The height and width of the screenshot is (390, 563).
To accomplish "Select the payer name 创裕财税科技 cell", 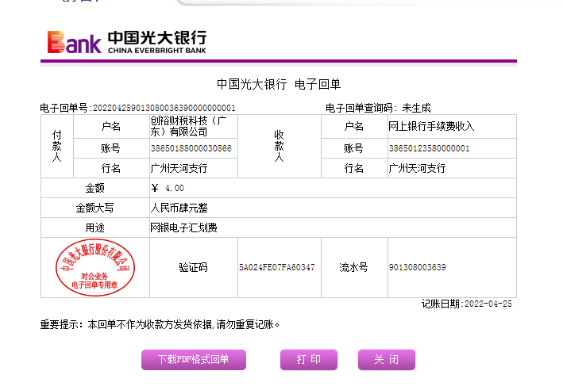I will pos(191,126).
